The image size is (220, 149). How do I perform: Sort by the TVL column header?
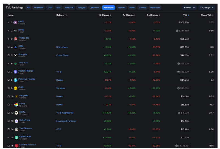[186, 15]
